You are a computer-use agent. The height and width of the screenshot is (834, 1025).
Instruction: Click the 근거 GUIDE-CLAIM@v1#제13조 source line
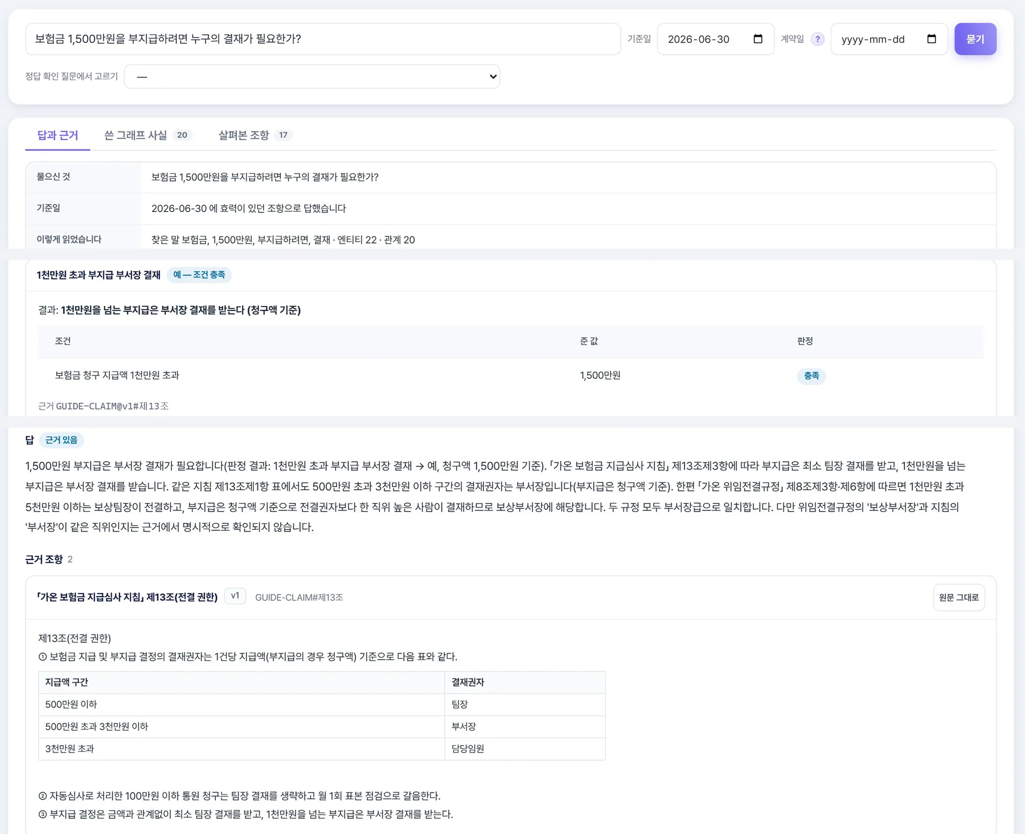103,406
